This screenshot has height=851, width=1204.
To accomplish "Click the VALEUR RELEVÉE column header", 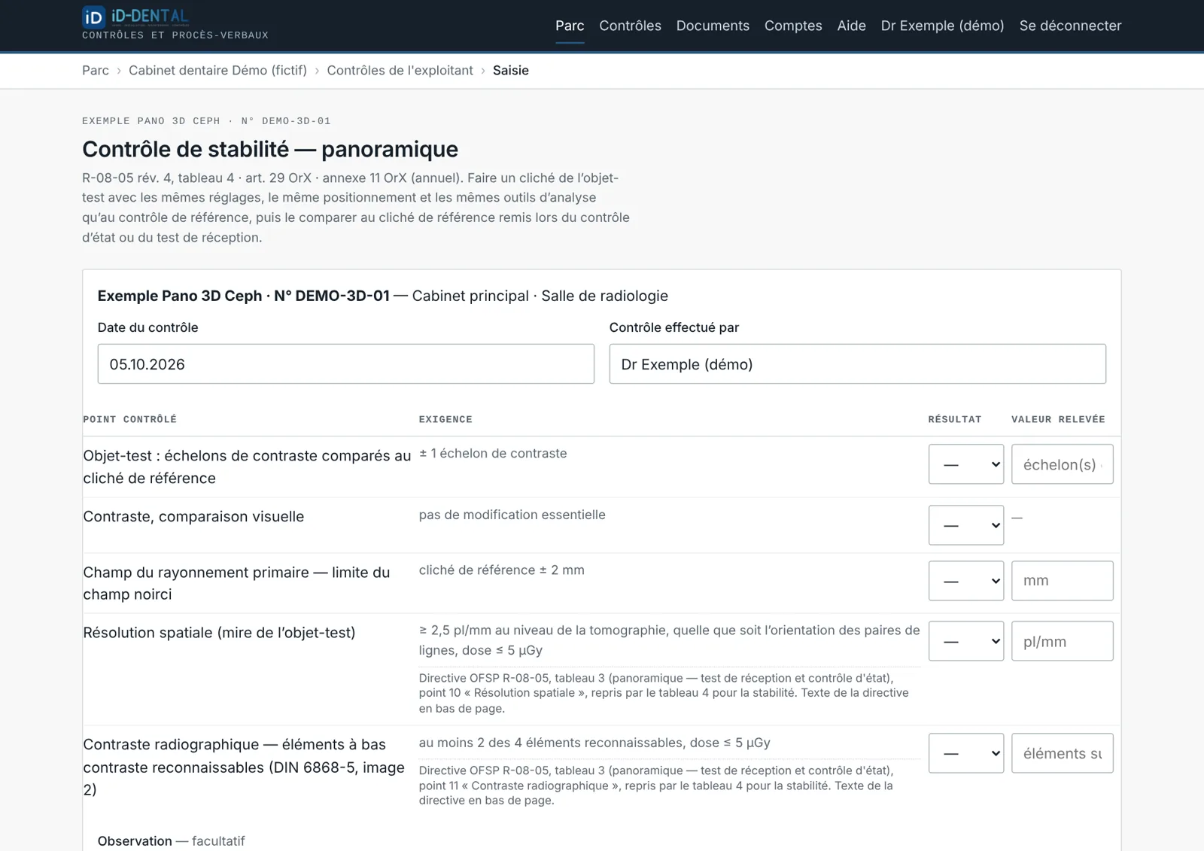I will click(x=1058, y=419).
